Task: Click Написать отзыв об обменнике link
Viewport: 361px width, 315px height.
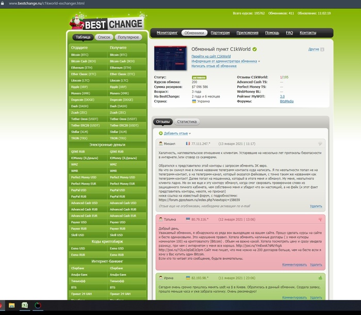Action: click(x=214, y=66)
